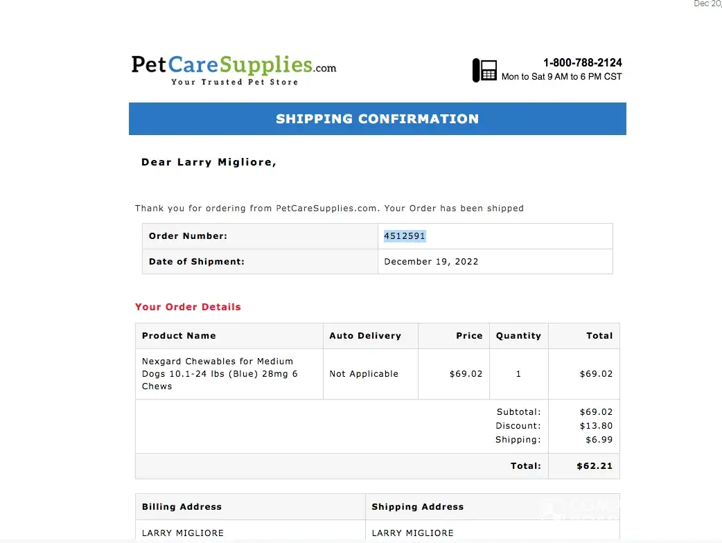Click the blue Shipping Confirmation banner
Viewport: 722px width, 543px height.
coord(377,118)
